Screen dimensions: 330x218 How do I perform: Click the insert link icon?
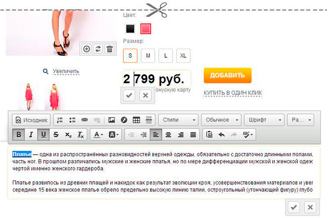tap(84, 120)
